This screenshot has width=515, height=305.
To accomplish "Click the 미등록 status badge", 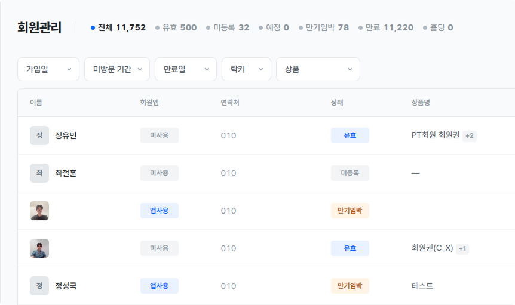I will [x=350, y=173].
